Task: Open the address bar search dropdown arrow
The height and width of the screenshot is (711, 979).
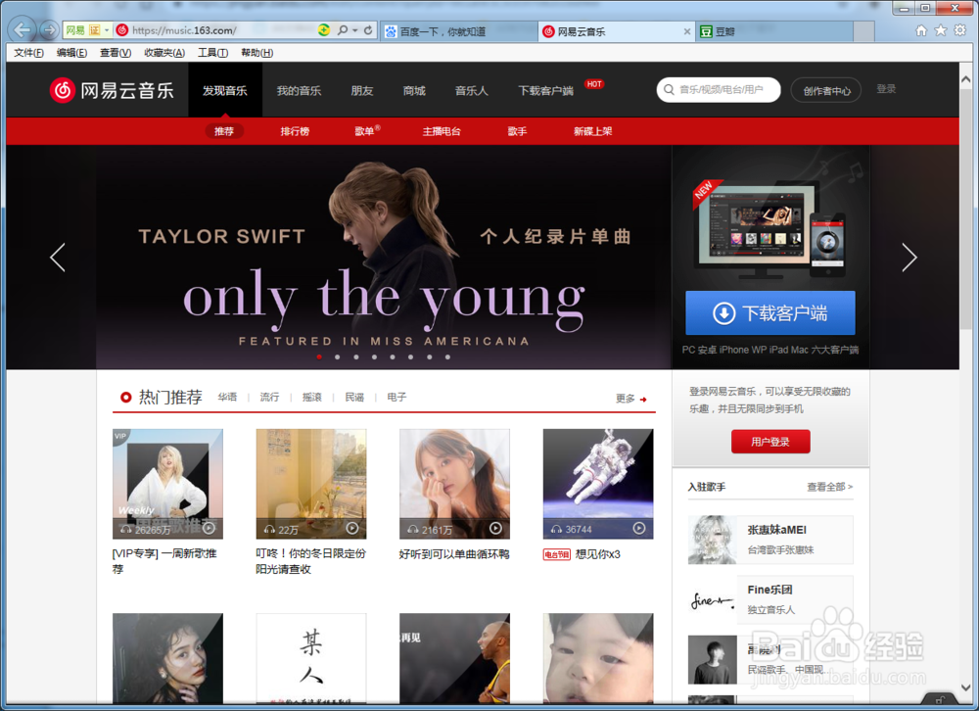Action: [x=354, y=30]
